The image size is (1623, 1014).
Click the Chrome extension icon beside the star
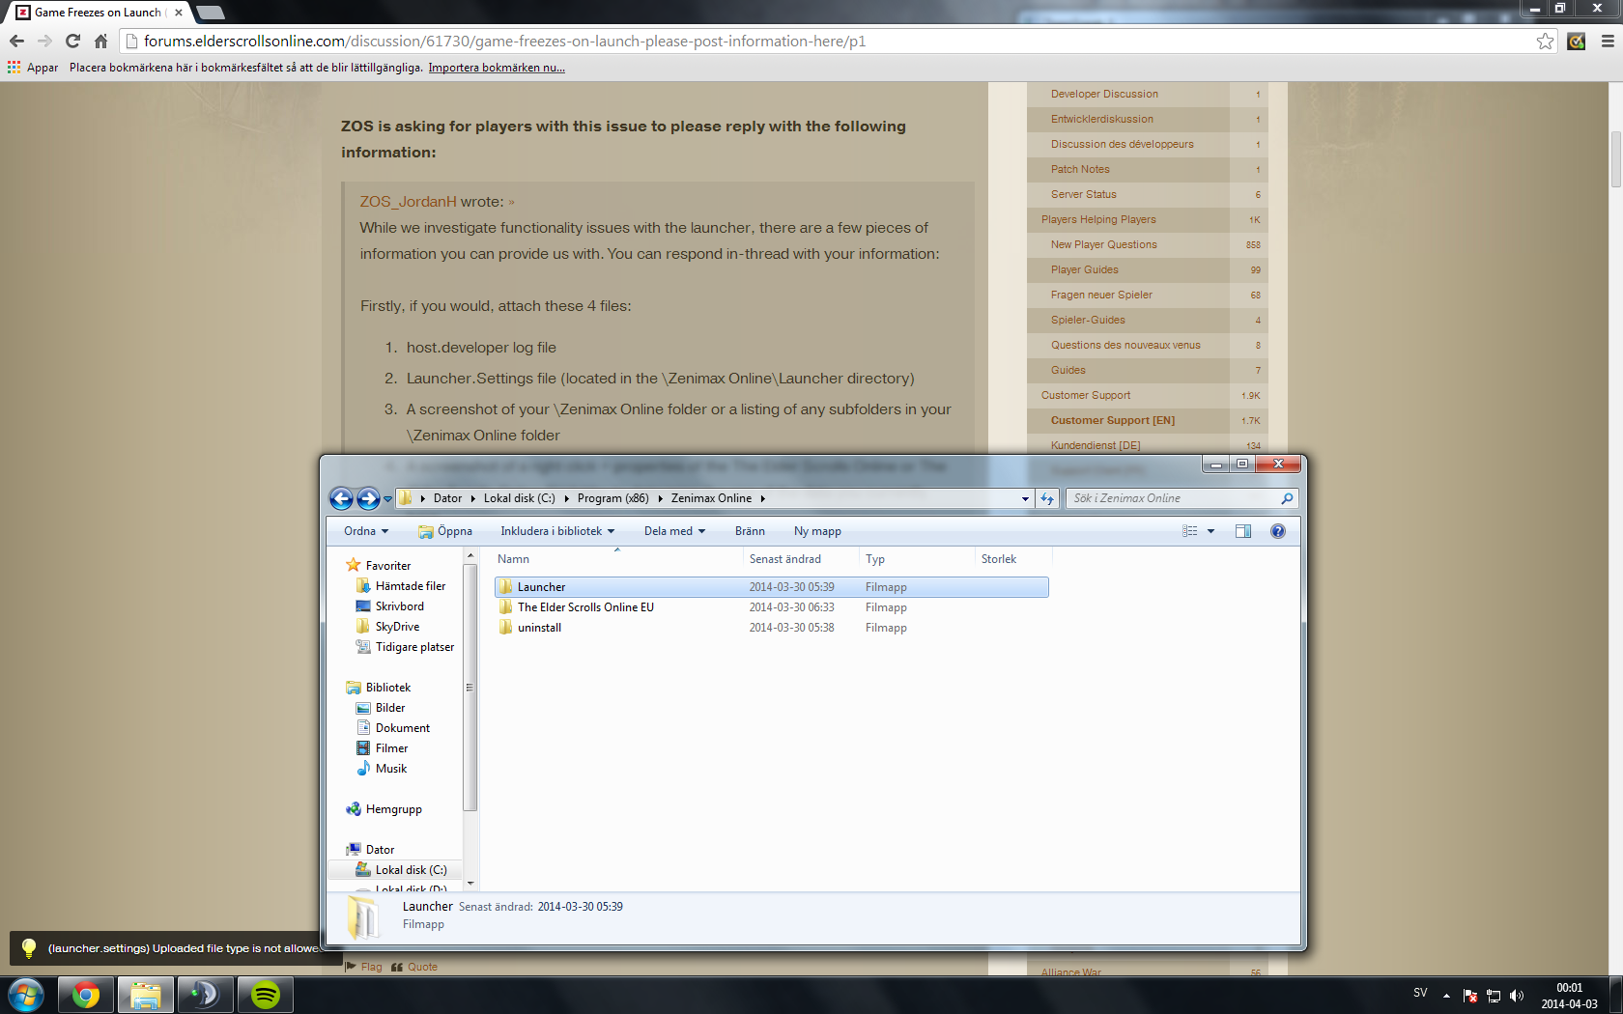tap(1577, 42)
